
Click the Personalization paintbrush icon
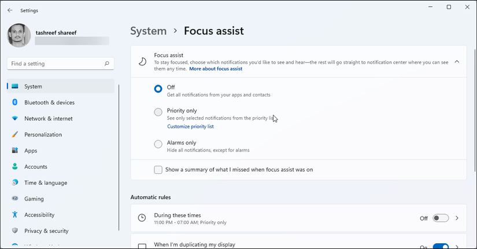coord(15,135)
